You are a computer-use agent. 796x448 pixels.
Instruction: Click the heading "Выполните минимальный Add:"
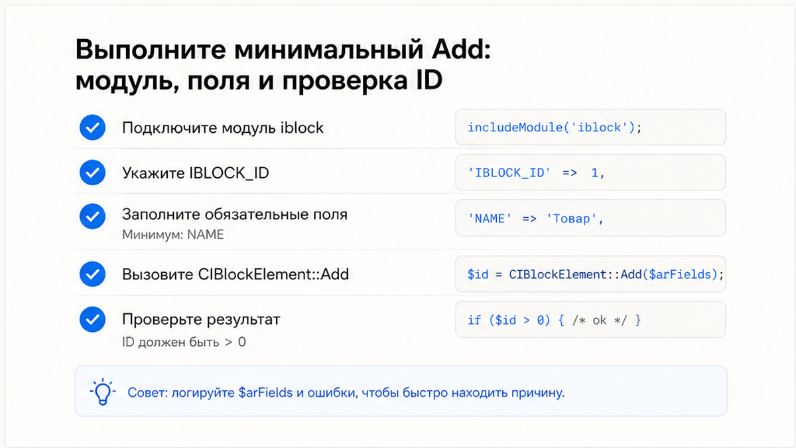[283, 51]
